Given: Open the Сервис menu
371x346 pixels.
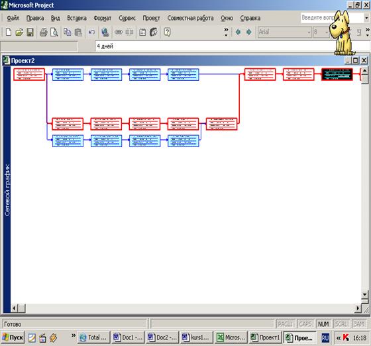Looking at the screenshot, I should (127, 18).
